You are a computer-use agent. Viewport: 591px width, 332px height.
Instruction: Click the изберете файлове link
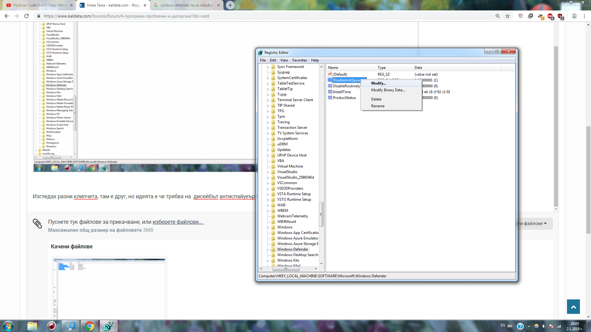click(x=178, y=222)
